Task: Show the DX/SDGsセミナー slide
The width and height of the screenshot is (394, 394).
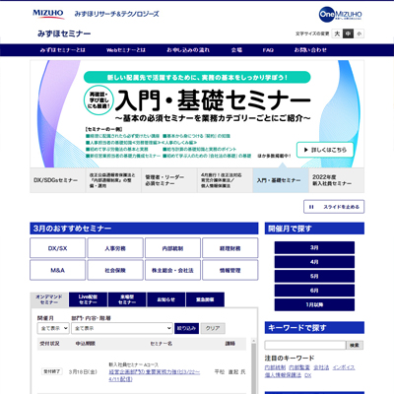Action: [57, 180]
